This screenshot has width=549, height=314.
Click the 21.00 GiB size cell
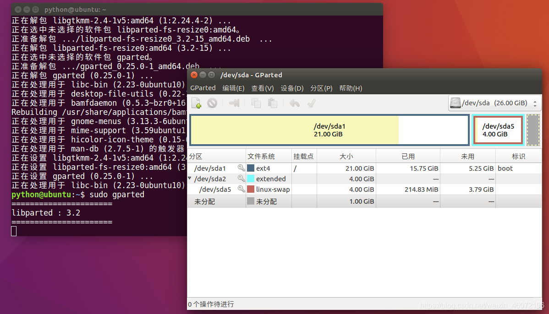tap(360, 168)
